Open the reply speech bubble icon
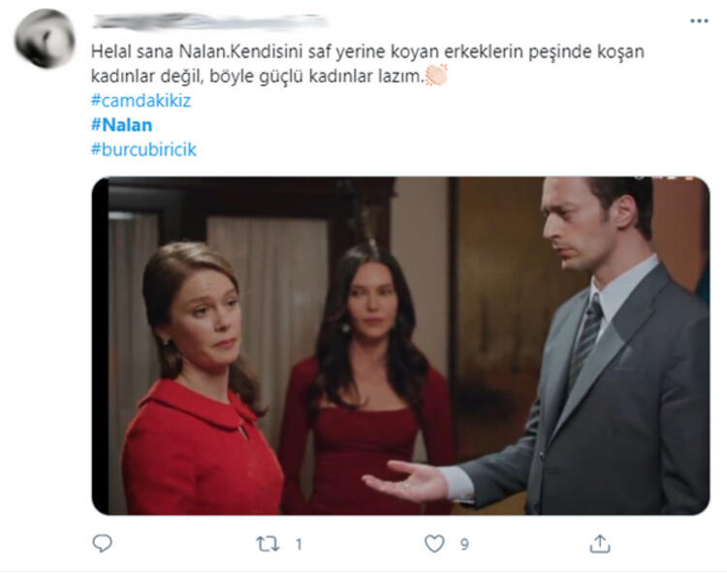This screenshot has width=727, height=573. 102,543
